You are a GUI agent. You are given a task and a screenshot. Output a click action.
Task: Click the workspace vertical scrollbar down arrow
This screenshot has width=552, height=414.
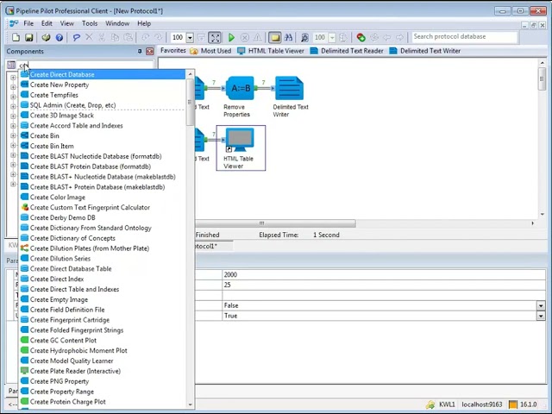542,214
